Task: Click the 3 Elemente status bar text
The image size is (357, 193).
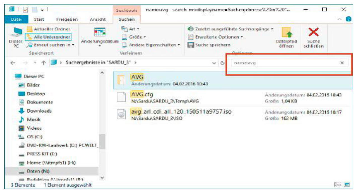Action: [x=23, y=185]
